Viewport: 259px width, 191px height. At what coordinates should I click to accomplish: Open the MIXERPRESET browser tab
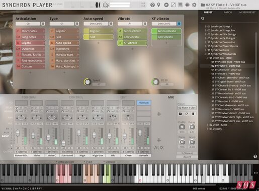pyautogui.click(x=247, y=13)
